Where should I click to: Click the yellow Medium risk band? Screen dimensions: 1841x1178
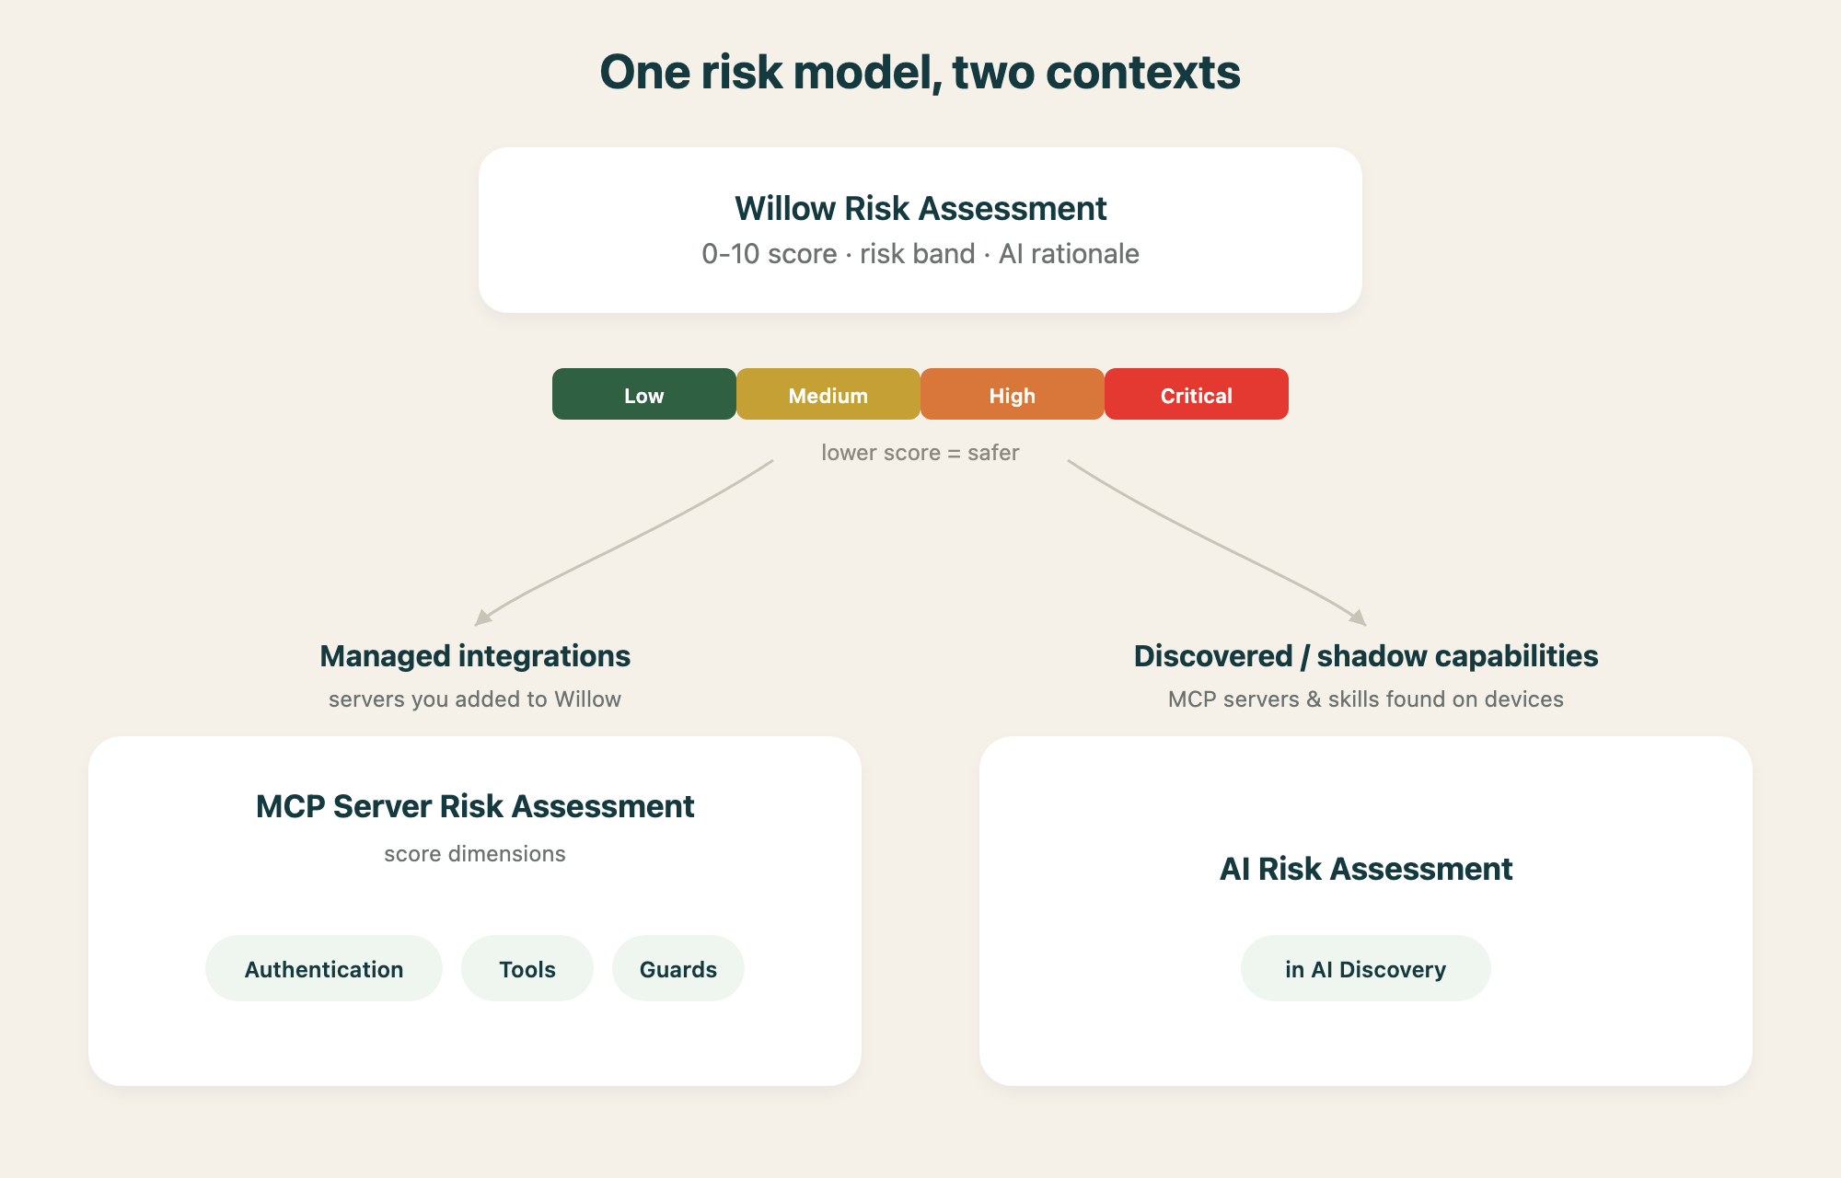point(828,394)
